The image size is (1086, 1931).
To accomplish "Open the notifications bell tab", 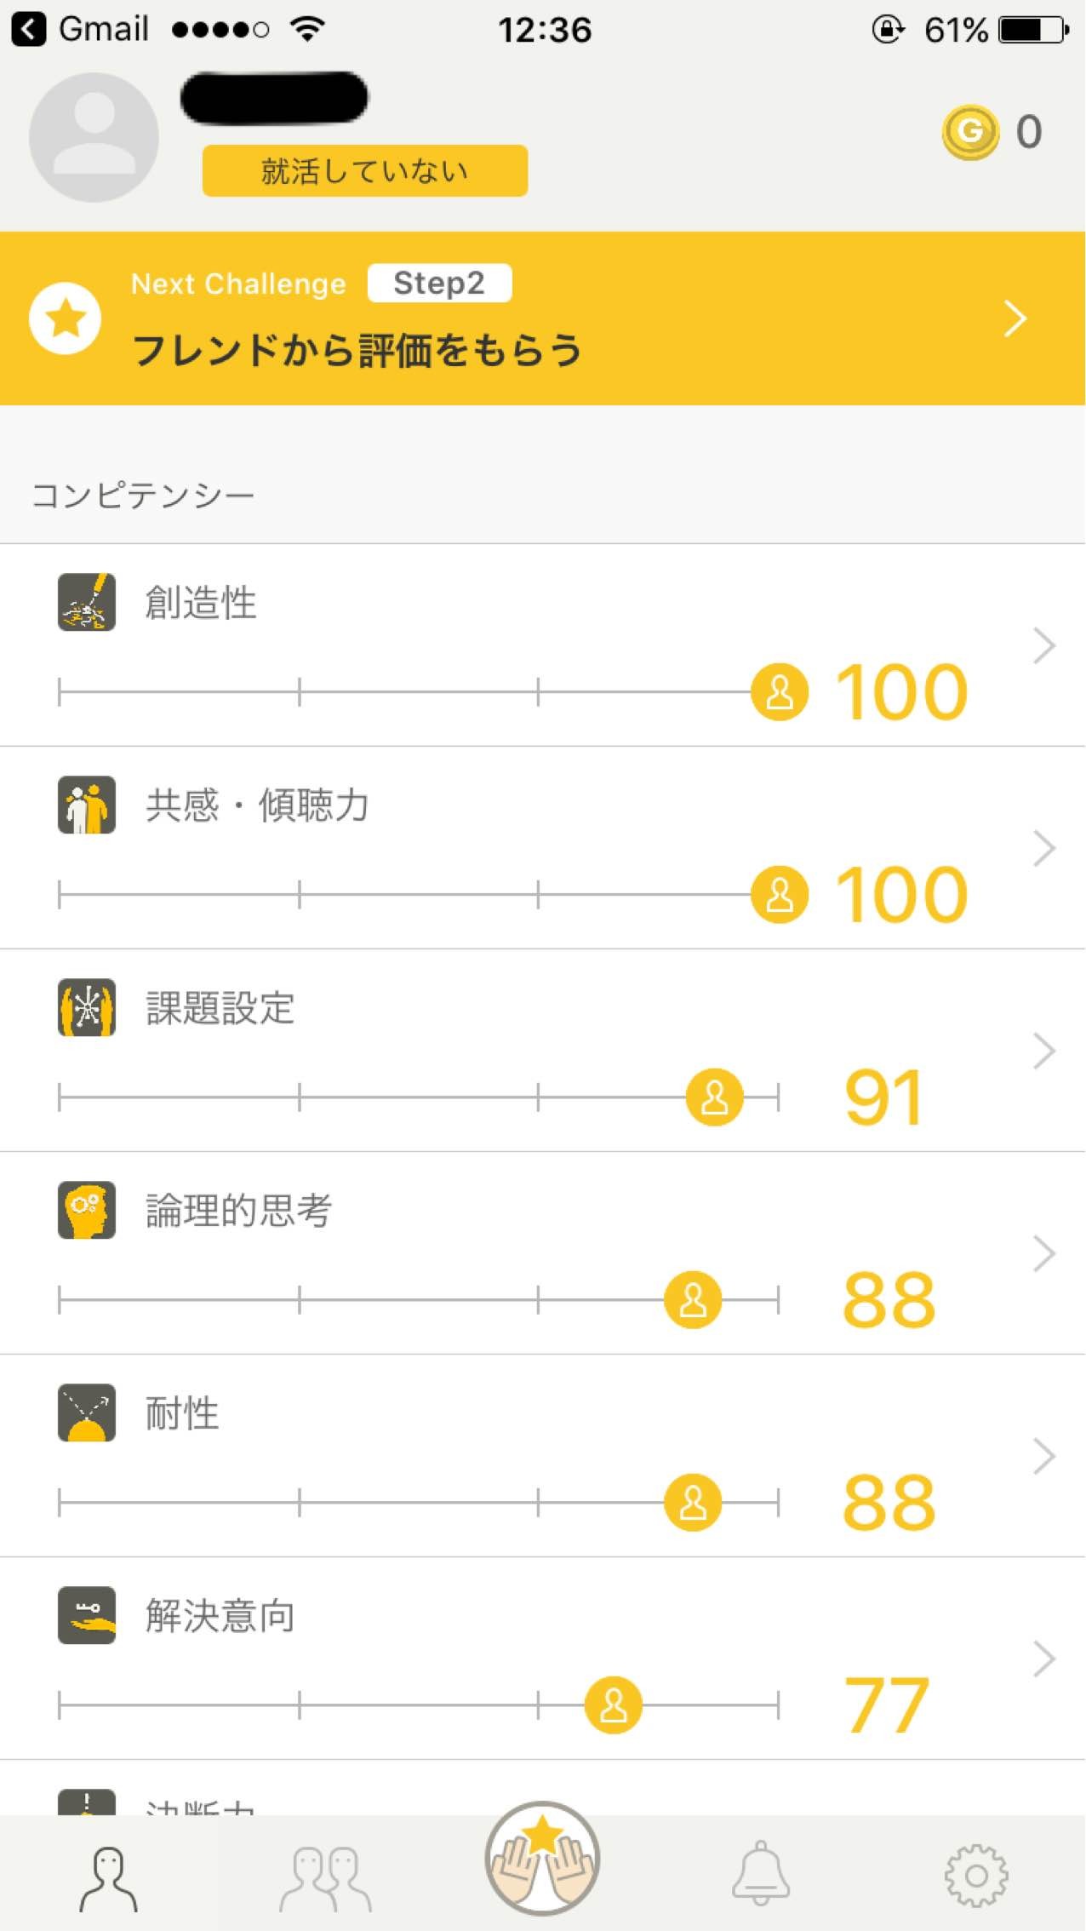I will (761, 1875).
